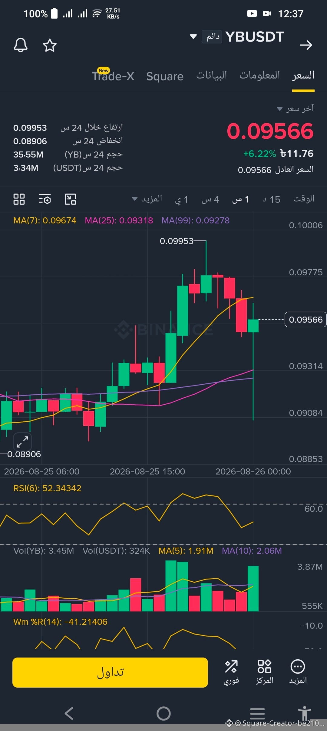Tap the 24h low value 0.08906
This screenshot has height=731, width=327.
tap(30, 141)
